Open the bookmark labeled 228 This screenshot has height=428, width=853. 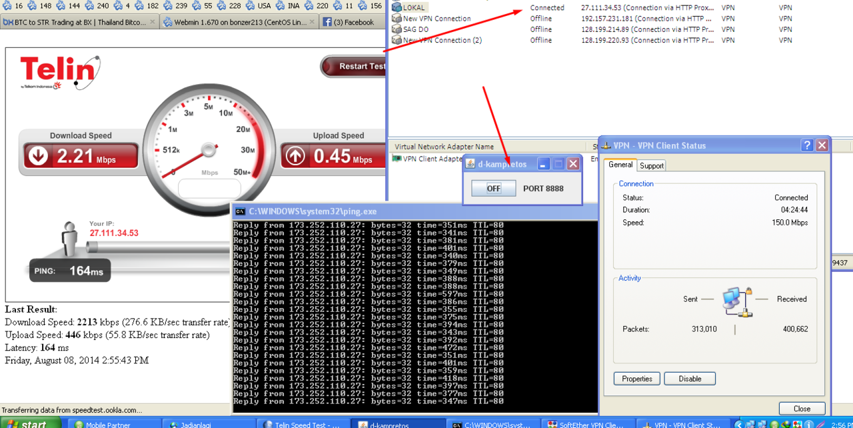pyautogui.click(x=228, y=5)
